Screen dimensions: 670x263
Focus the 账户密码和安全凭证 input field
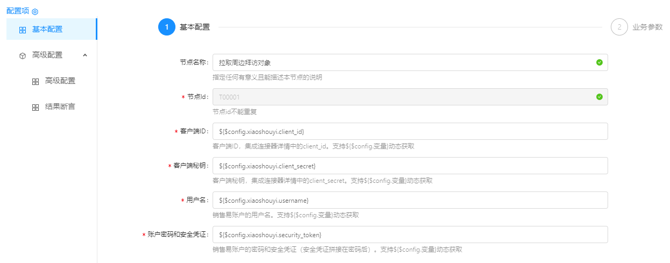pyautogui.click(x=410, y=234)
